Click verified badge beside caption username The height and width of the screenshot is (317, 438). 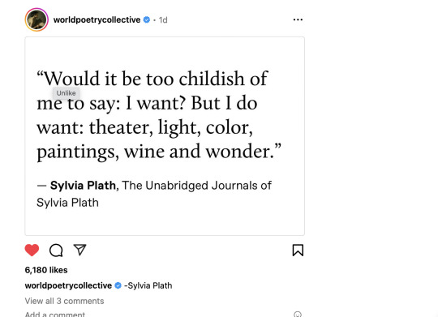(x=118, y=285)
